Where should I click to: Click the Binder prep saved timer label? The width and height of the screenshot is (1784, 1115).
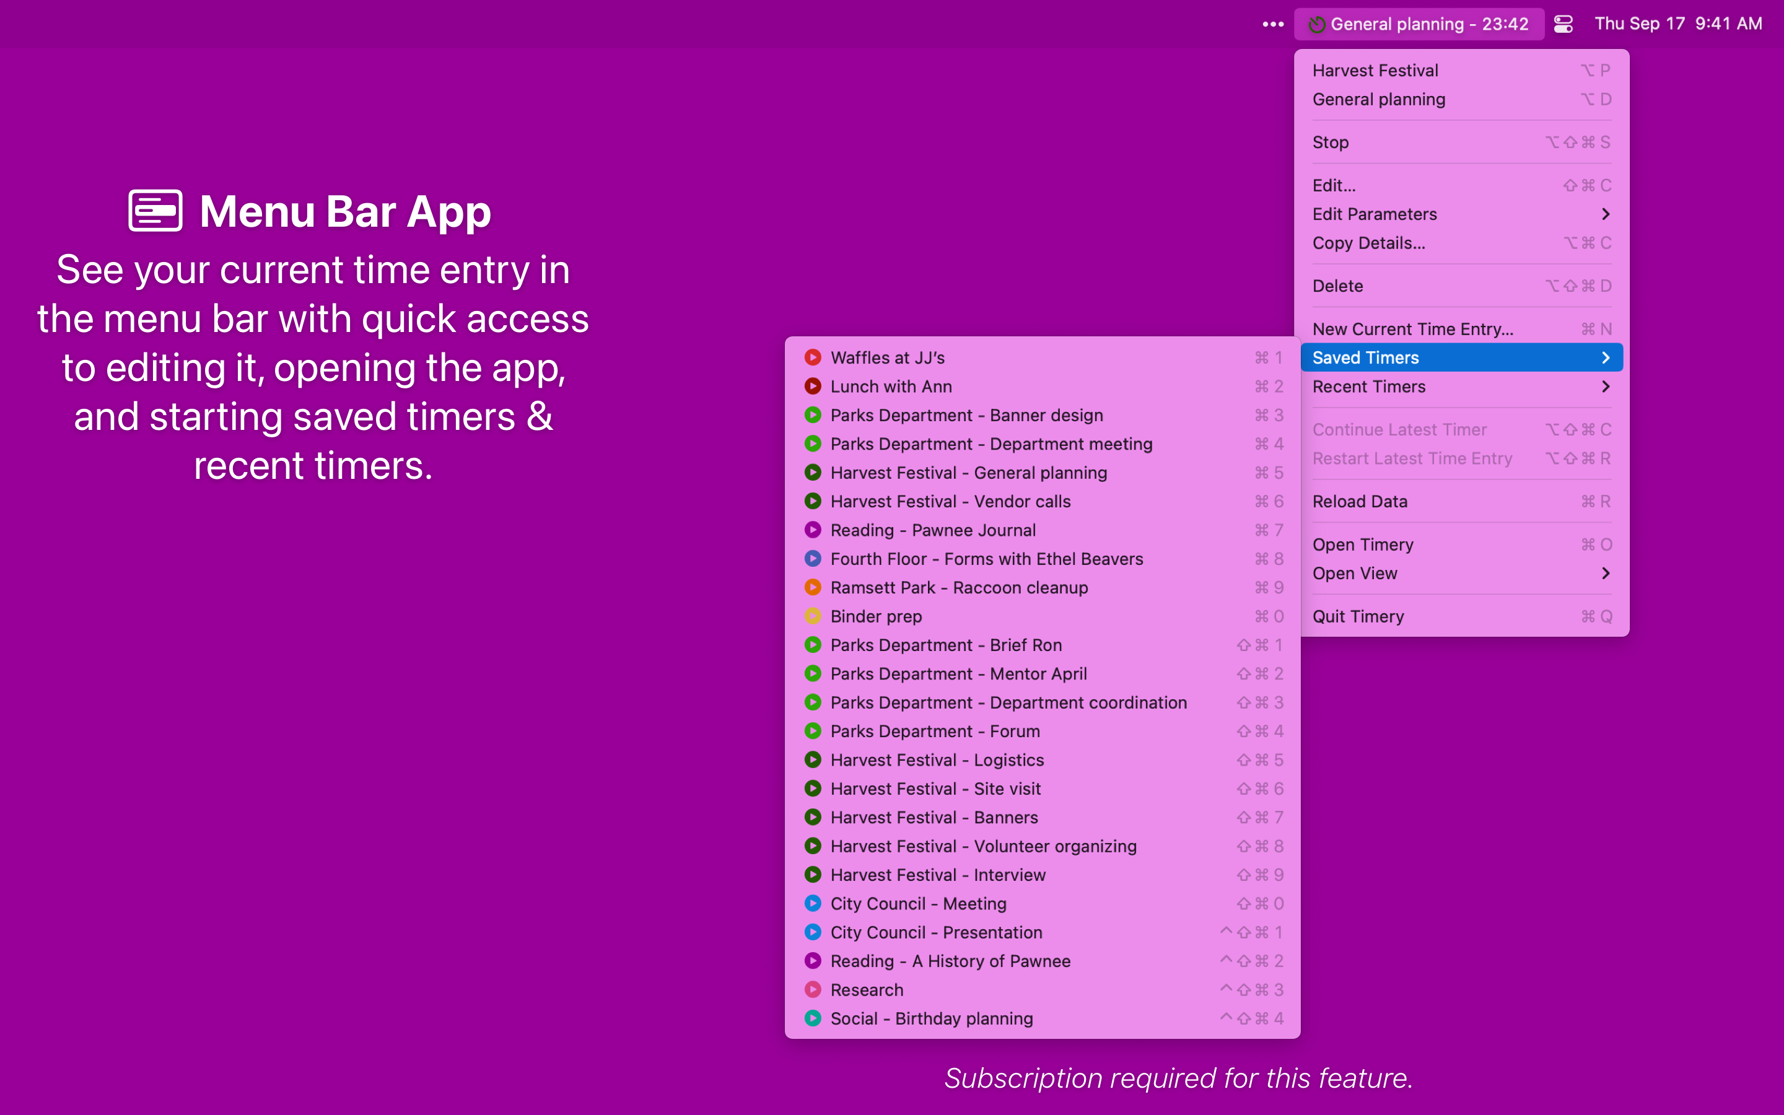click(x=876, y=616)
